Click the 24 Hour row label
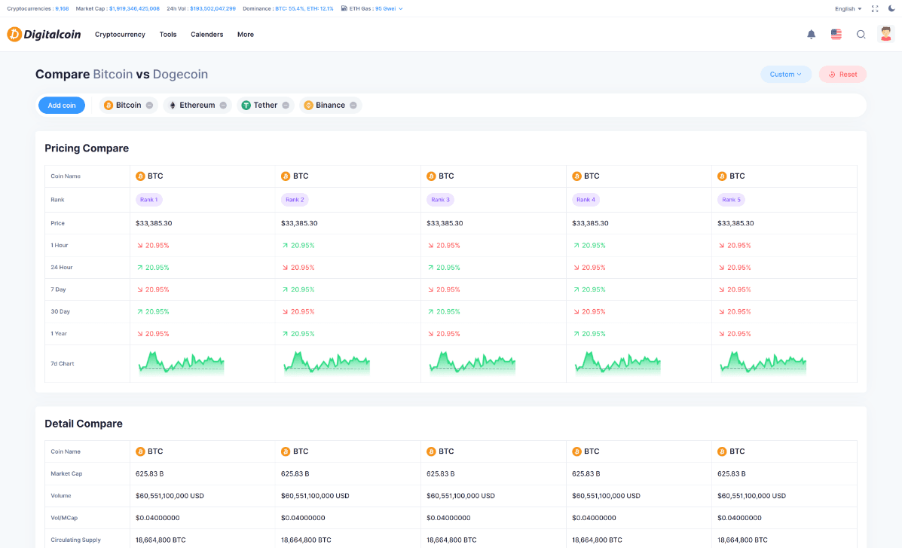The width and height of the screenshot is (902, 548). click(62, 267)
